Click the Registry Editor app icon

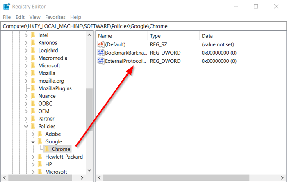tap(7, 7)
